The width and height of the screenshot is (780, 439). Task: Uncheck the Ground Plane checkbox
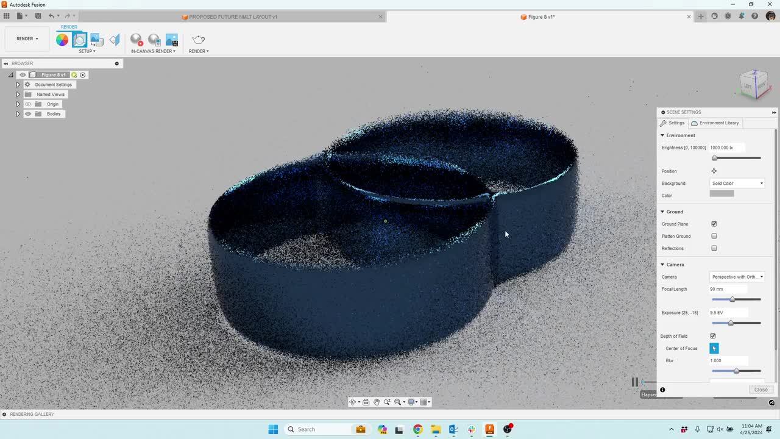pos(714,224)
